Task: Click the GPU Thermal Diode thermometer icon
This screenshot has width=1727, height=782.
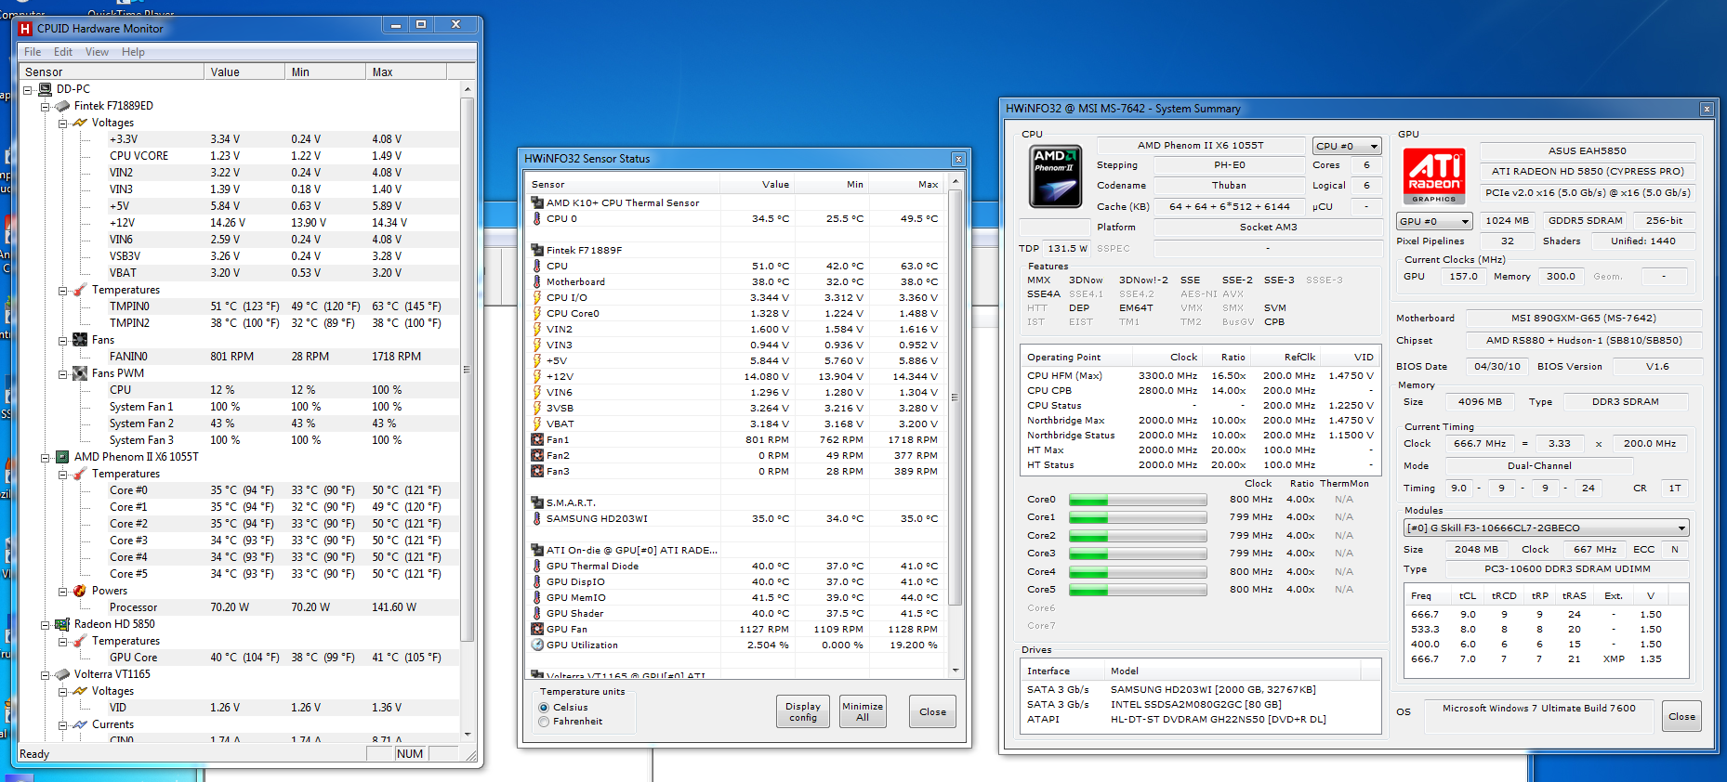Action: point(537,566)
